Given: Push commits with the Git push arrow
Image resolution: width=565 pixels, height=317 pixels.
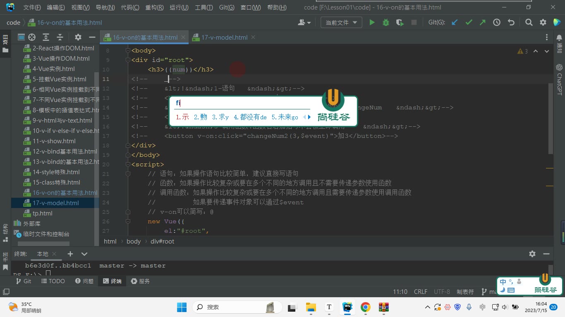Looking at the screenshot, I should 483,23.
